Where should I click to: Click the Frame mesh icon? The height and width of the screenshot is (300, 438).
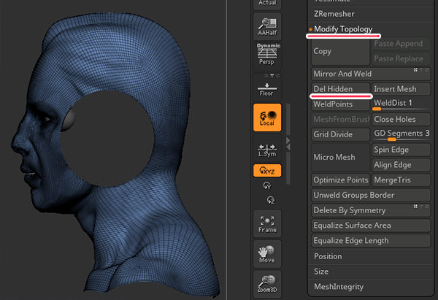[266, 225]
